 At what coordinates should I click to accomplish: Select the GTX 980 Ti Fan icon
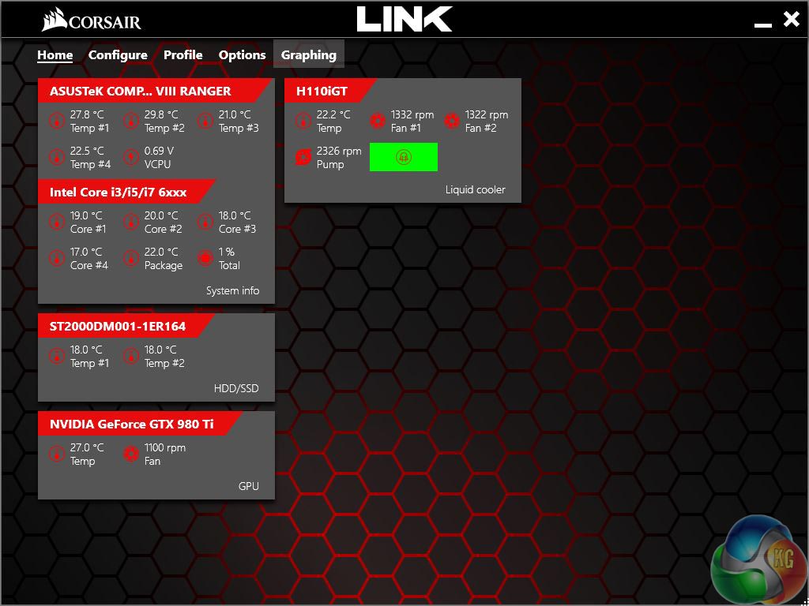coord(130,454)
